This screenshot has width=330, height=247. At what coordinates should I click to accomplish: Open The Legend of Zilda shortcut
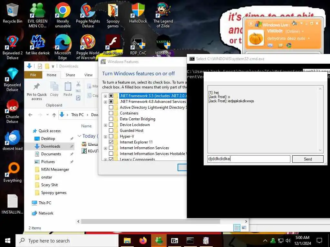(x=163, y=15)
